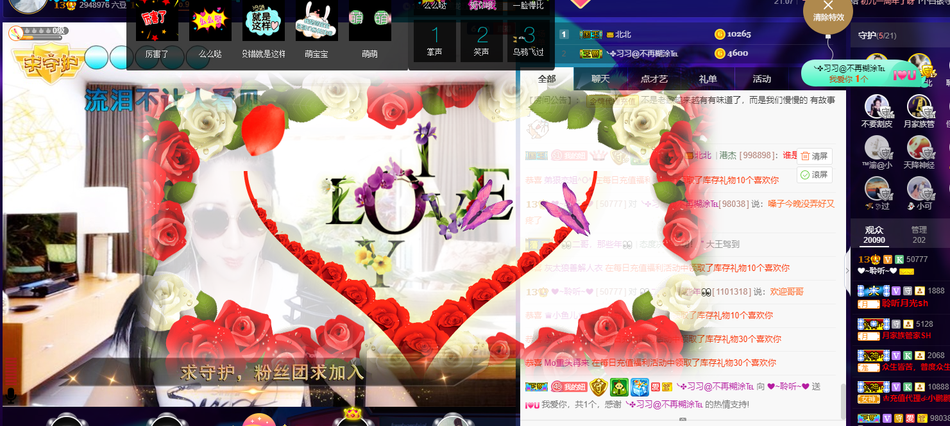Play sound effect 3 乌鸦飞过
The height and width of the screenshot is (426, 950).
528,42
